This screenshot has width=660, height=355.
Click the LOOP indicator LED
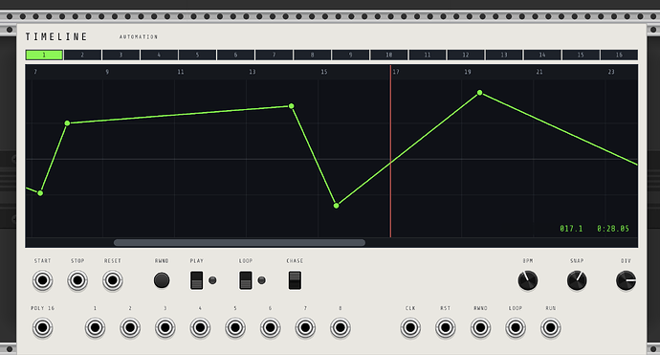point(262,280)
